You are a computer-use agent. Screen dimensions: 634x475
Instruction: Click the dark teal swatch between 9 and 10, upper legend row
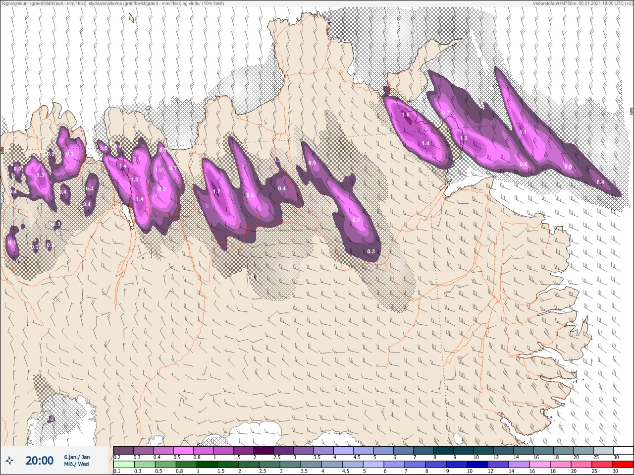pyautogui.click(x=464, y=450)
